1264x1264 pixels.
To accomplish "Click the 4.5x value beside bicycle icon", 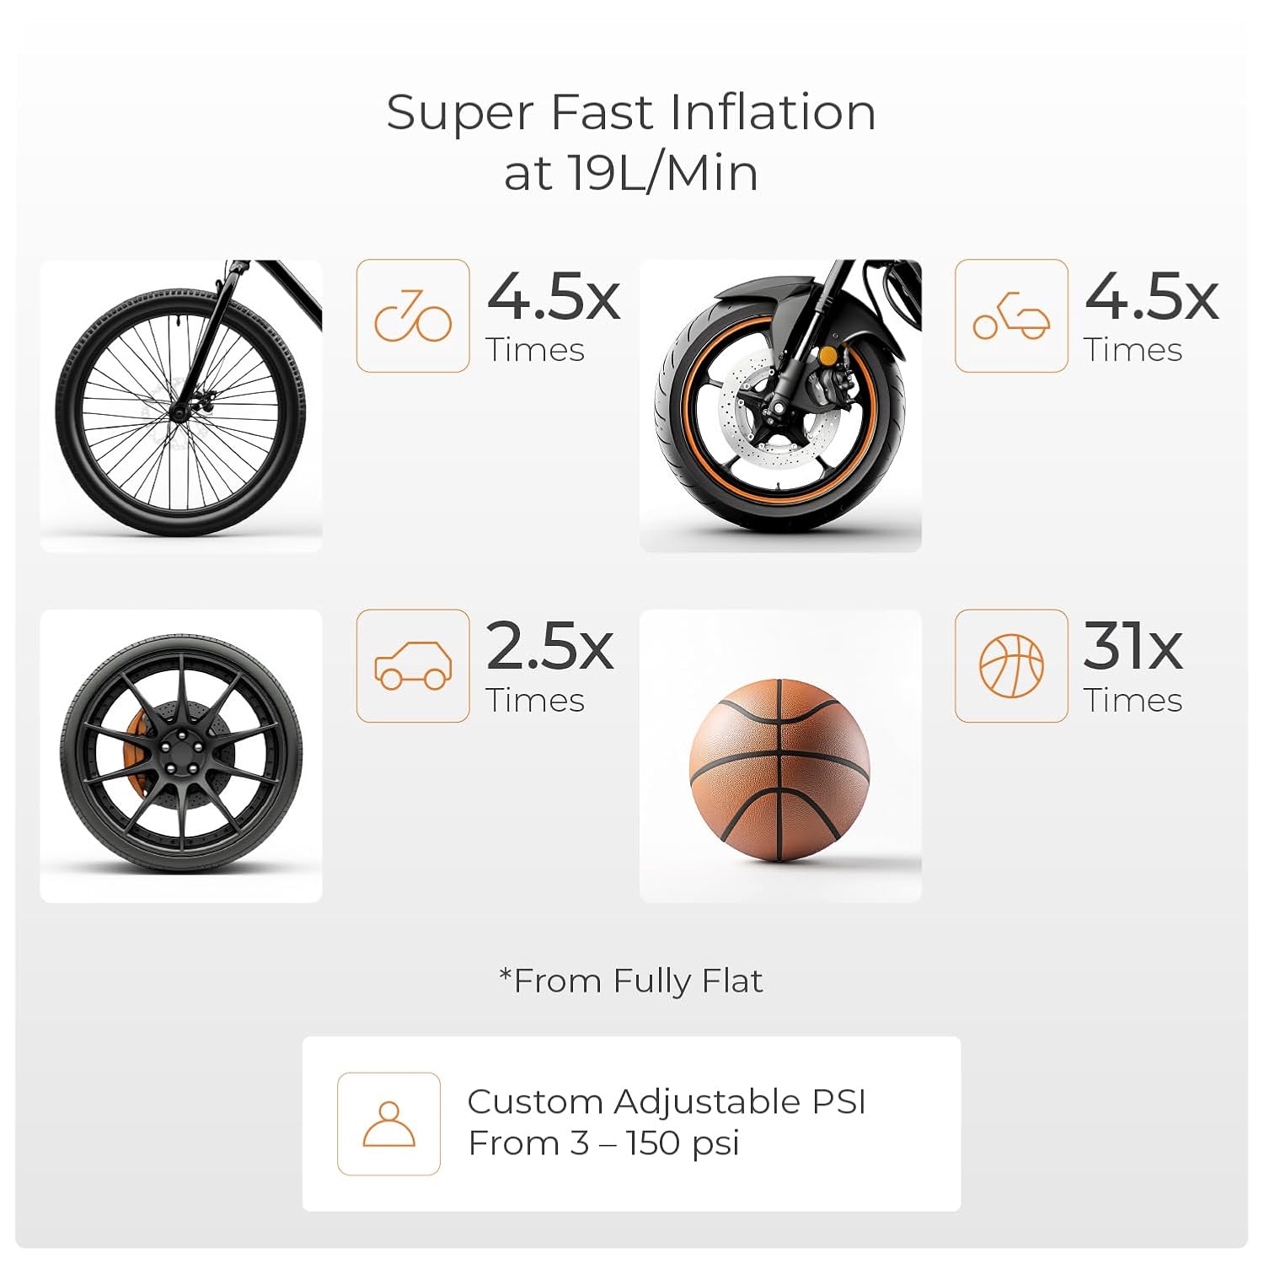I will click(554, 297).
